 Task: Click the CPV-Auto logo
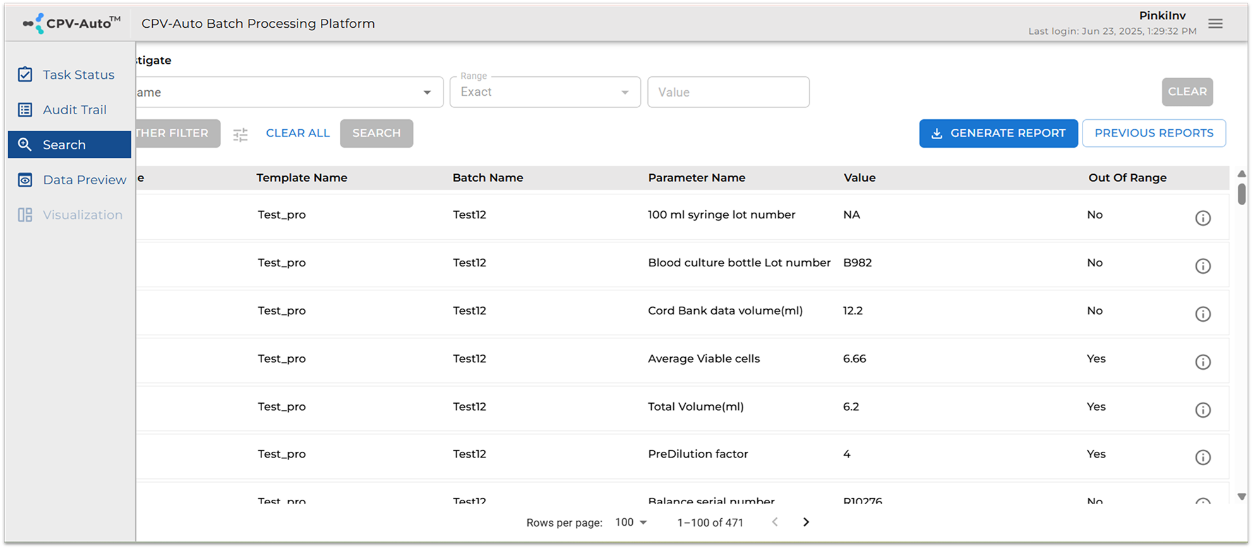[71, 23]
